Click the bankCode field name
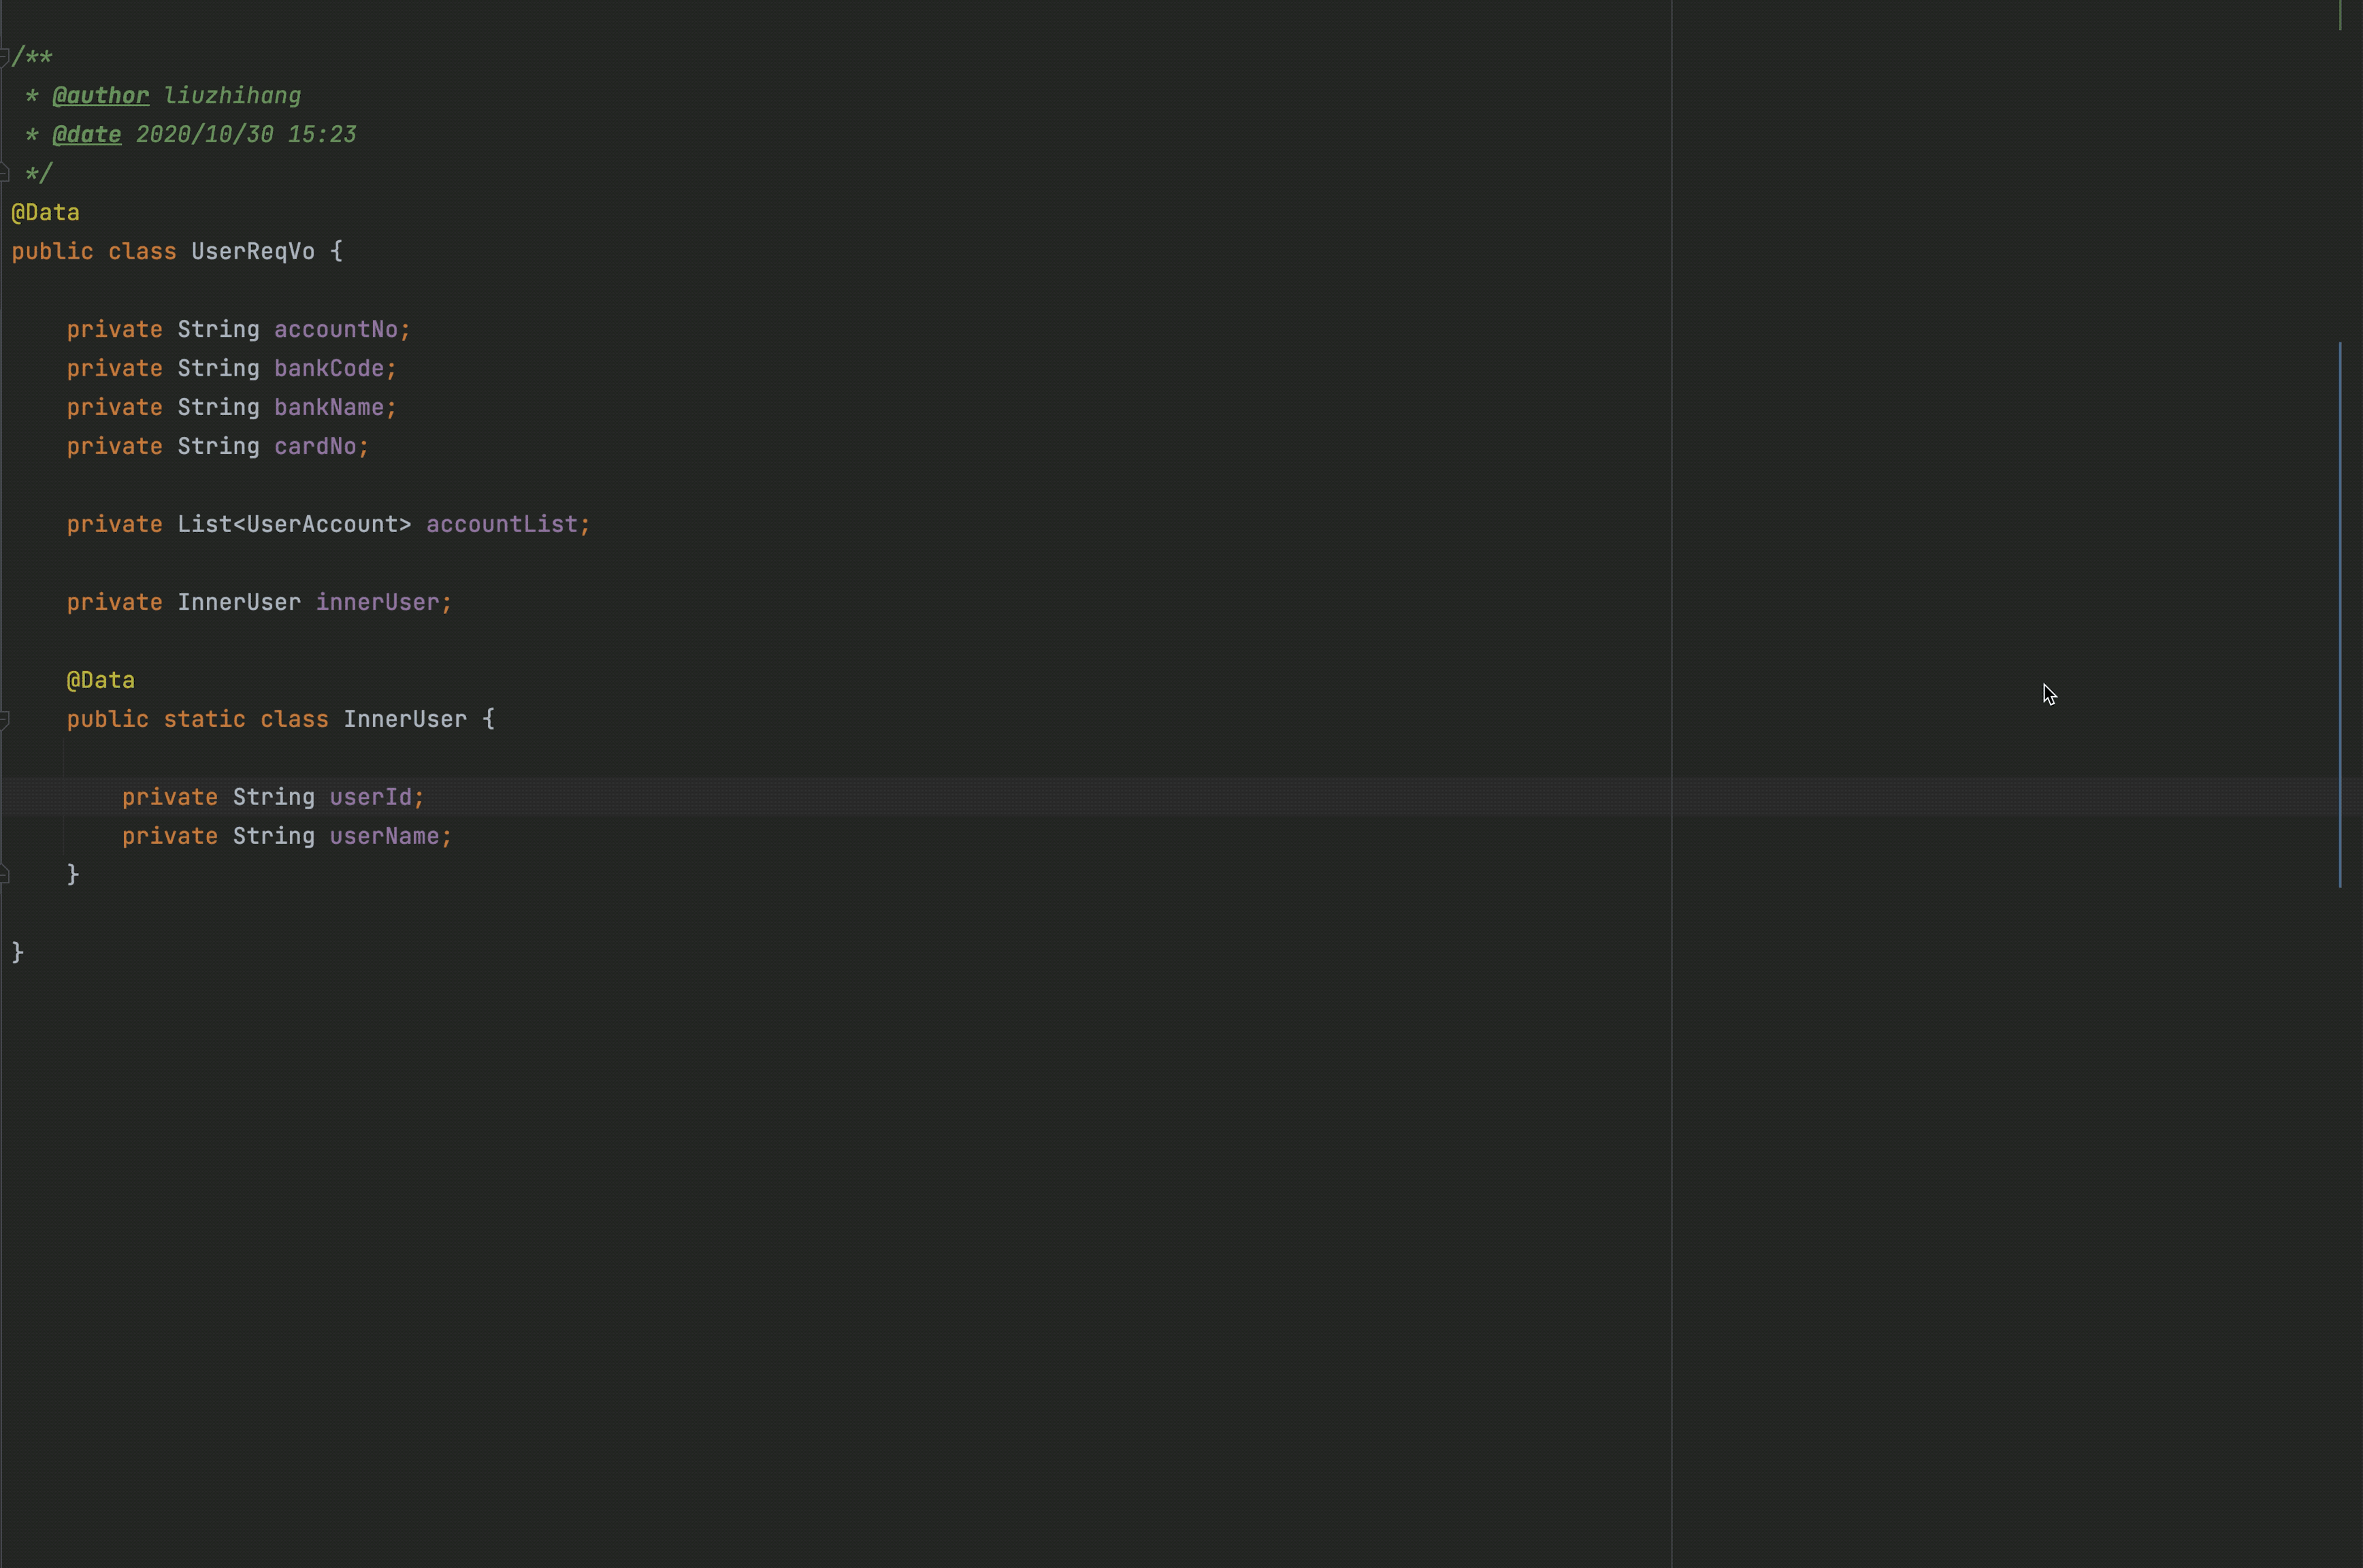The height and width of the screenshot is (1568, 2363). (x=329, y=369)
